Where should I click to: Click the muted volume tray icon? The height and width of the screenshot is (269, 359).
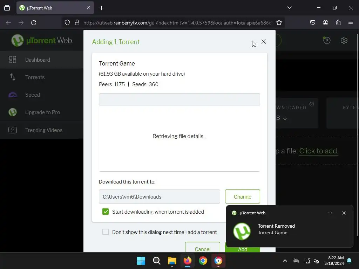[316, 261]
